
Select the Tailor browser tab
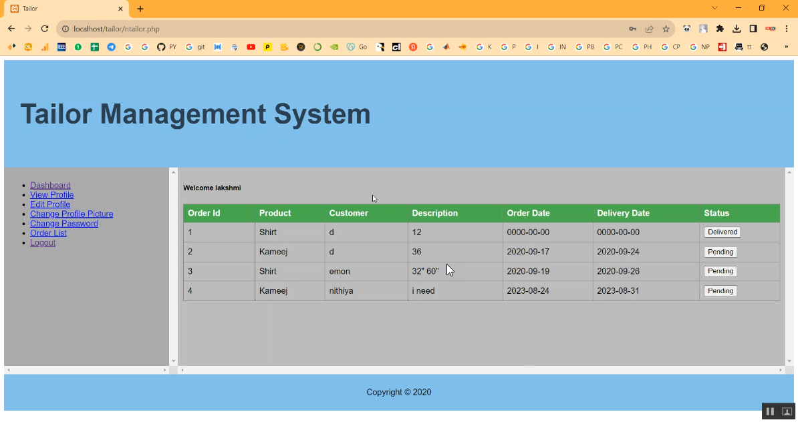coord(63,9)
